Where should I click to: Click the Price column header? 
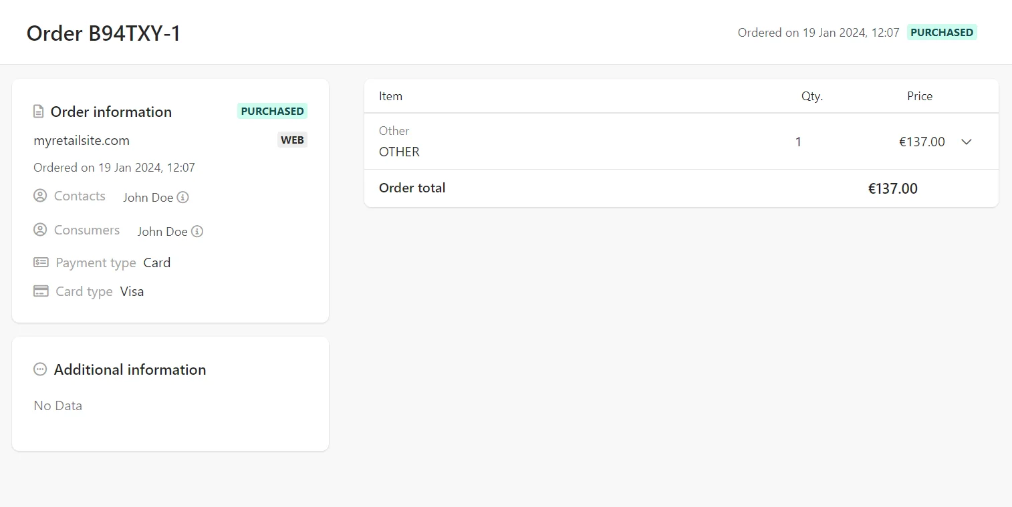click(x=920, y=96)
